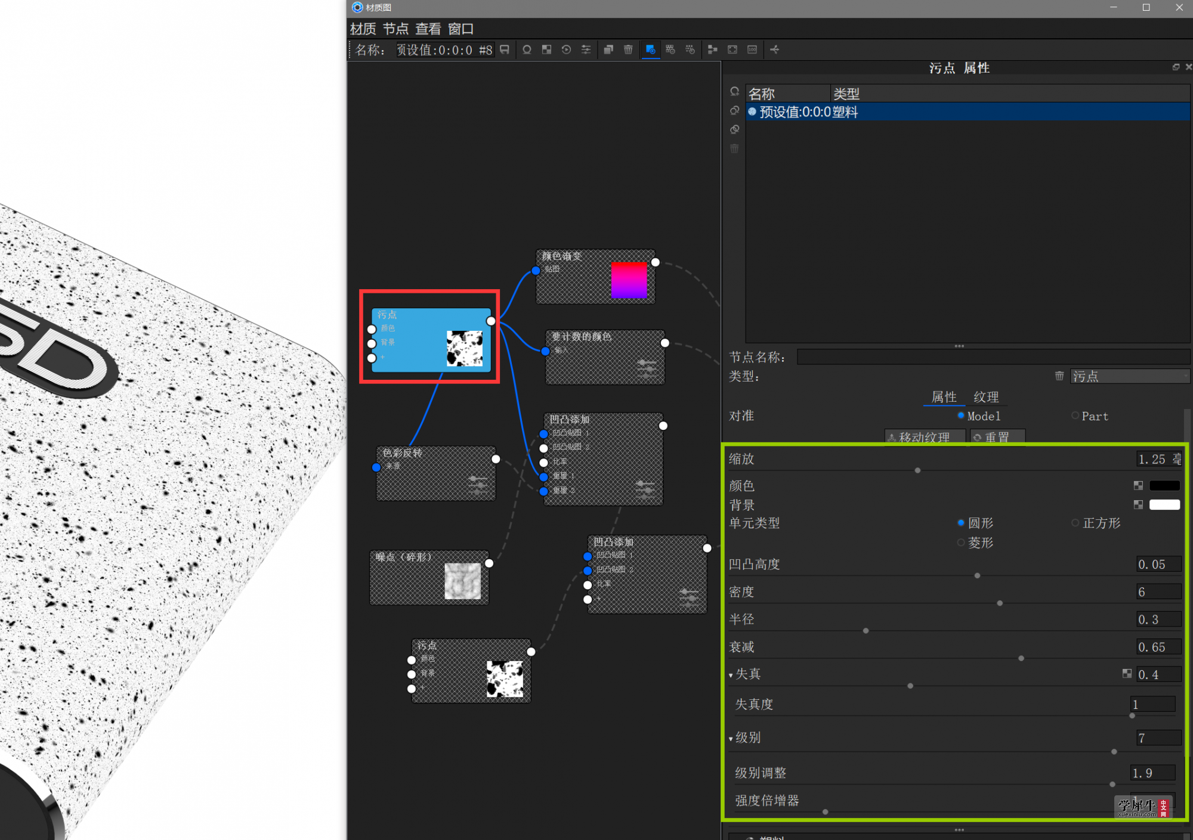Open the 查看 menu
The width and height of the screenshot is (1193, 840).
tap(428, 29)
